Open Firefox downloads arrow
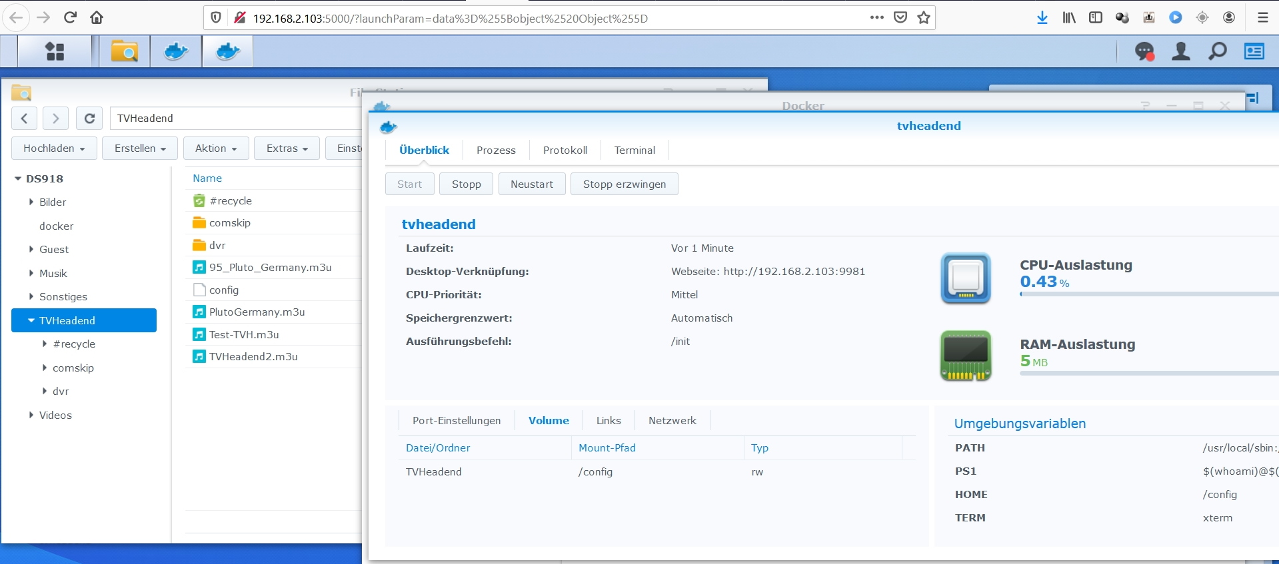Image resolution: width=1279 pixels, height=564 pixels. pos(1042,18)
